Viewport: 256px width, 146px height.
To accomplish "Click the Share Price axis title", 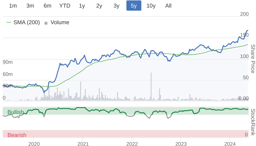I will (253, 59).
